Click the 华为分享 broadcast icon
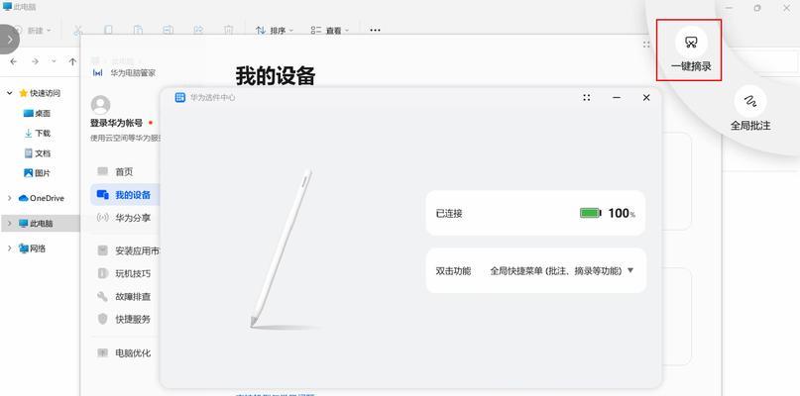The image size is (800, 396). pos(102,218)
